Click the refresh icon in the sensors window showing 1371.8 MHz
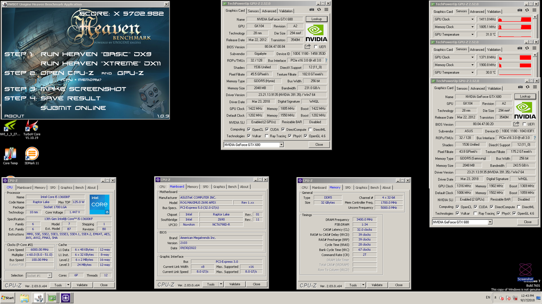Viewport: 542px width, 304px height. tap(527, 48)
